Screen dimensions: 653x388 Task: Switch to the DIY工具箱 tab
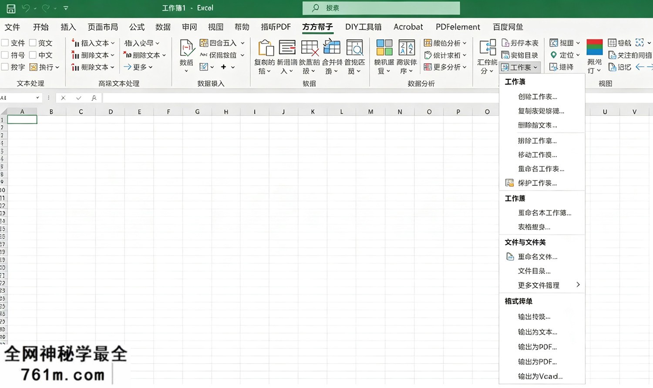click(363, 27)
